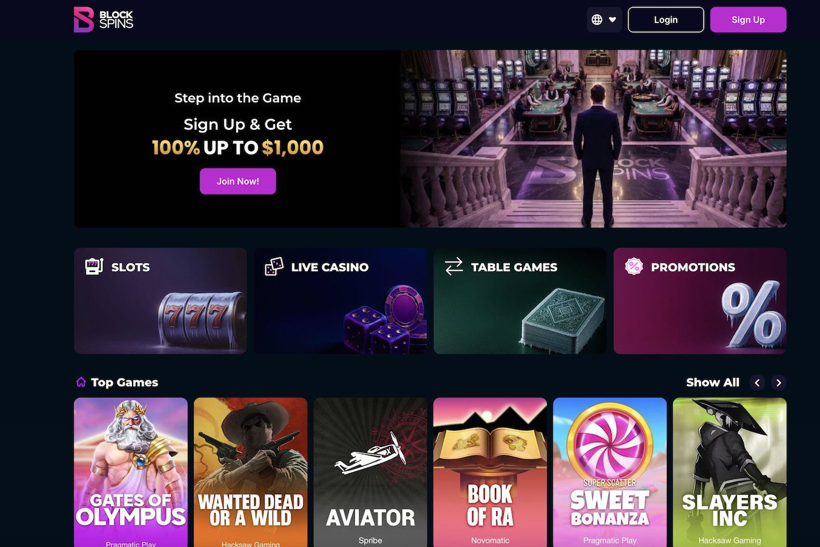Click the Sign Up button
The width and height of the screenshot is (820, 547).
tap(748, 19)
